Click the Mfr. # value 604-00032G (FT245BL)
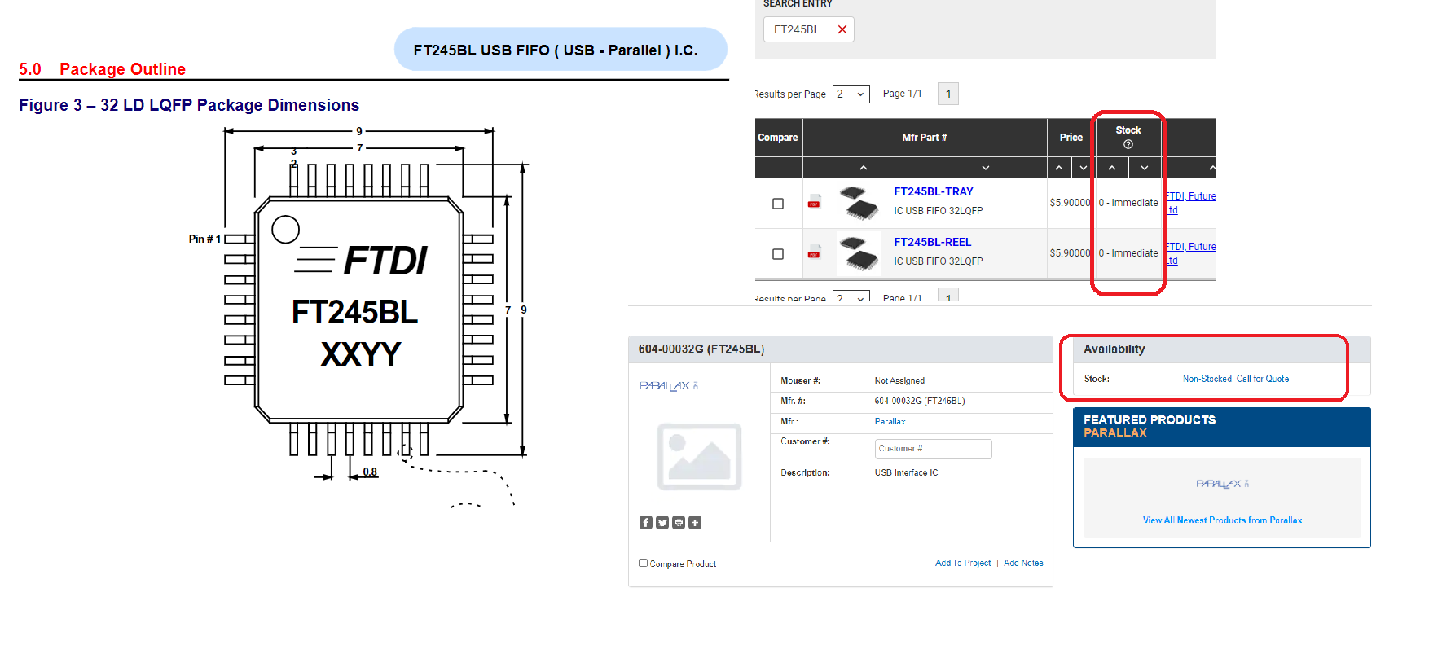 point(920,401)
